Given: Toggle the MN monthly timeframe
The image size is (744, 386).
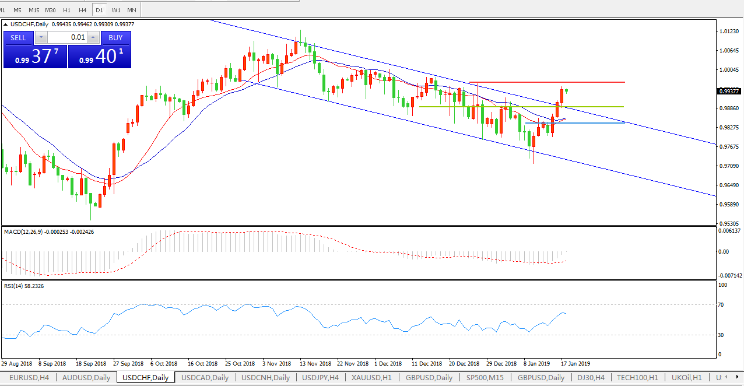Looking at the screenshot, I should tap(132, 10).
